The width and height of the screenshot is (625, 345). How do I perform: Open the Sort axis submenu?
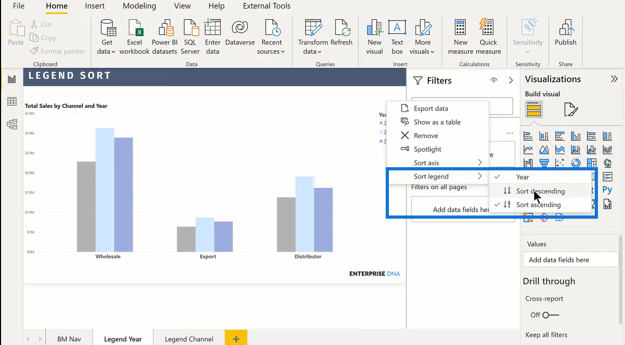pos(438,163)
